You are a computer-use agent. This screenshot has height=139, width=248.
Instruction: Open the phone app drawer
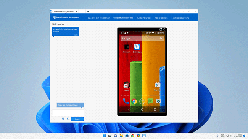142,101
